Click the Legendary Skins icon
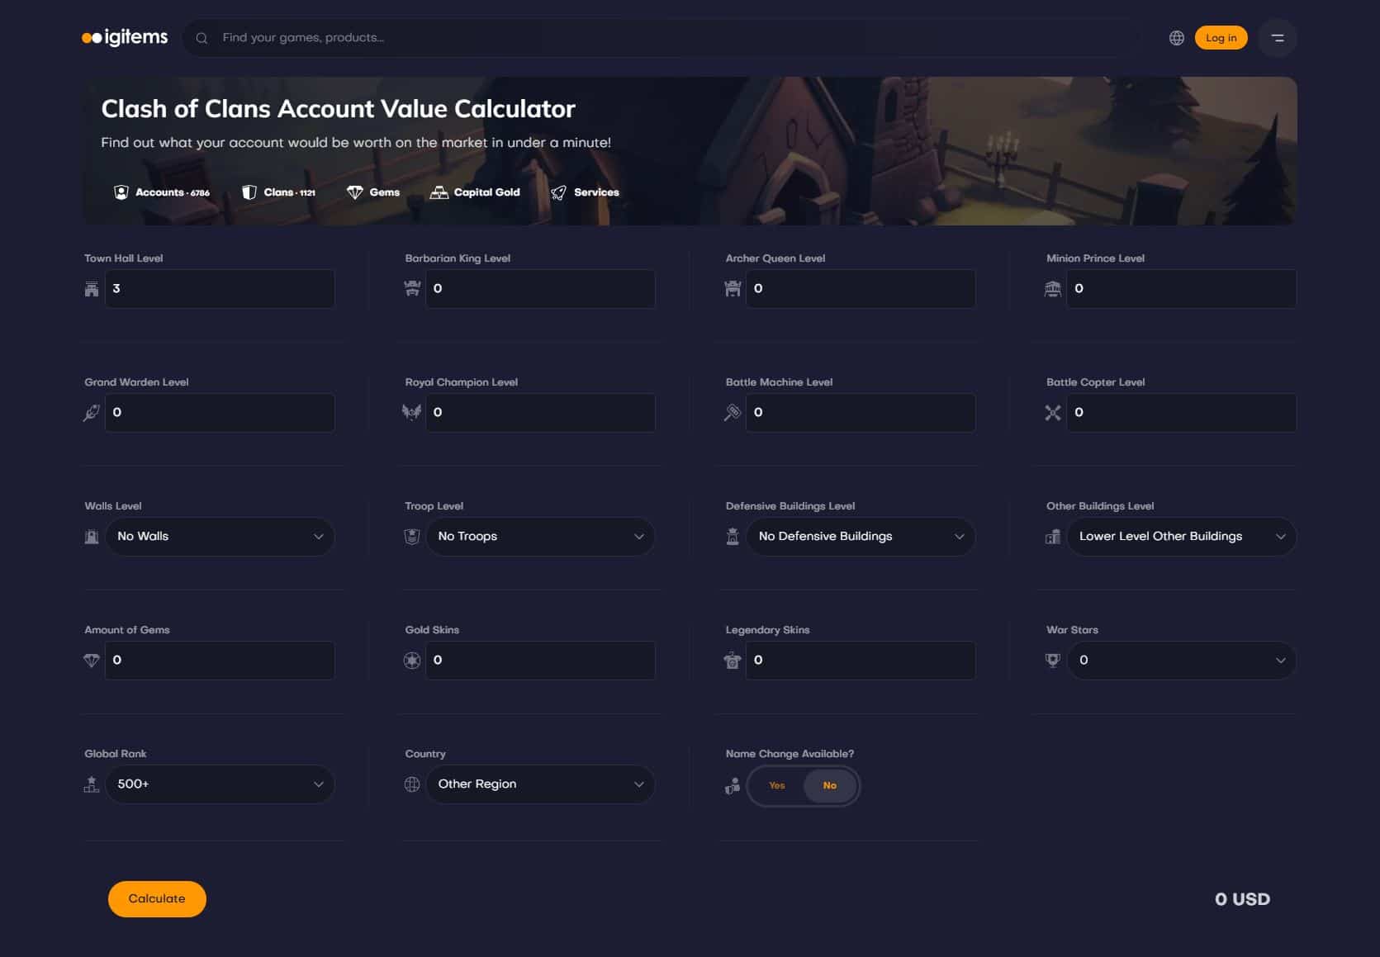Image resolution: width=1380 pixels, height=957 pixels. (x=733, y=661)
